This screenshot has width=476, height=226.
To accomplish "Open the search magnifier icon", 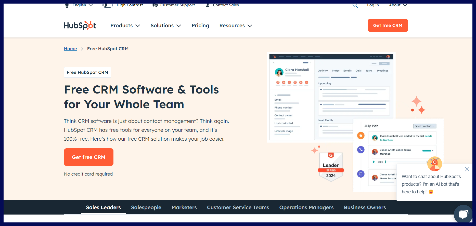I will [355, 5].
